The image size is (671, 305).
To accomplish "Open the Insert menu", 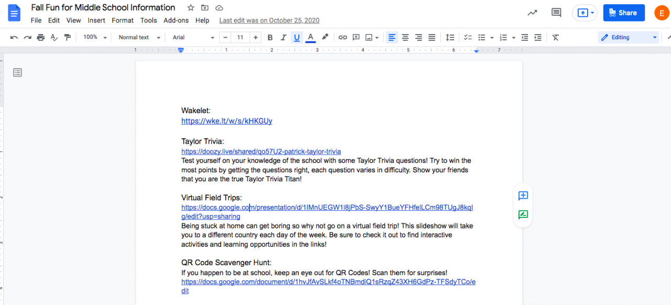I will [96, 20].
